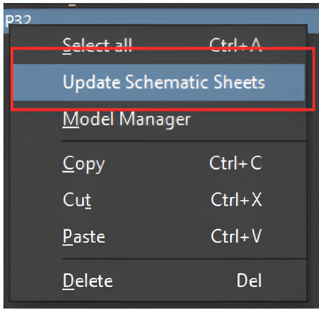The width and height of the screenshot is (319, 309).
Task: Remove the selection using the Delete entry
Action: [x=88, y=280]
